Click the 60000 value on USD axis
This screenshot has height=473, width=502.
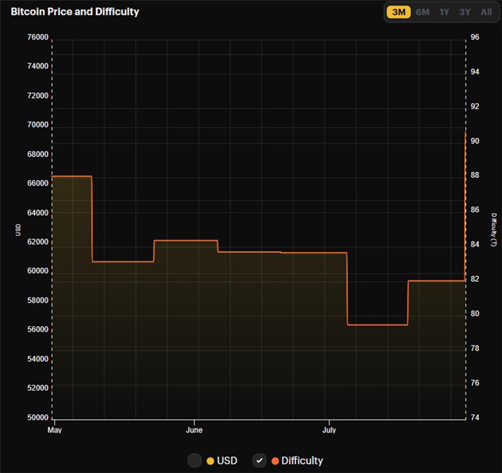[38, 271]
